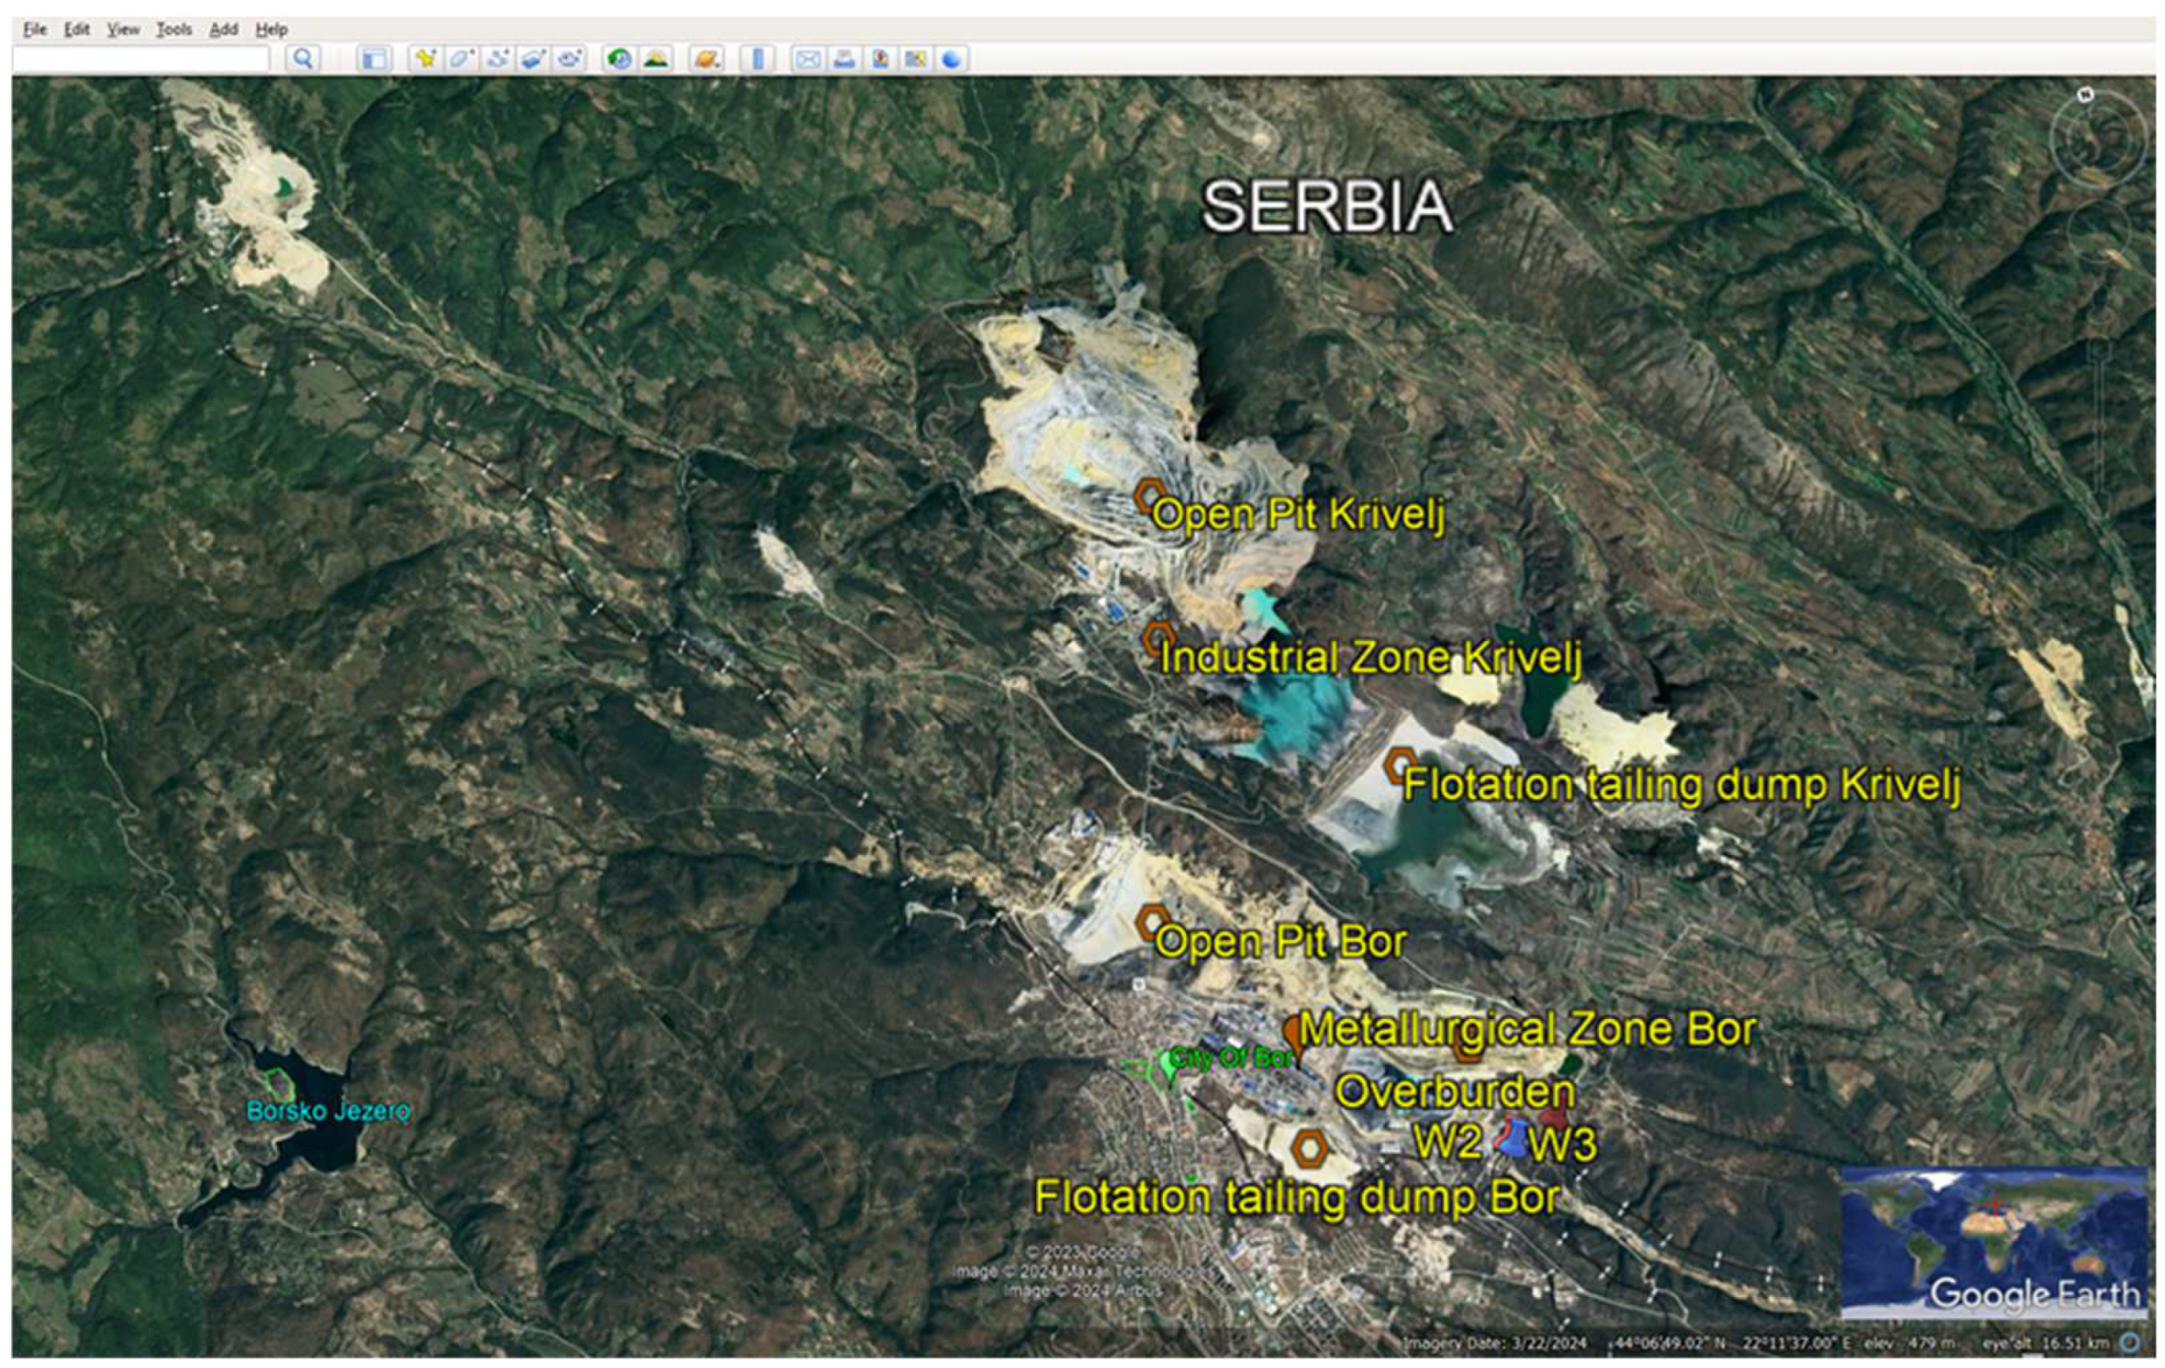Click the Email envelope icon
Screen dimensions: 2165x1368
[x=808, y=59]
